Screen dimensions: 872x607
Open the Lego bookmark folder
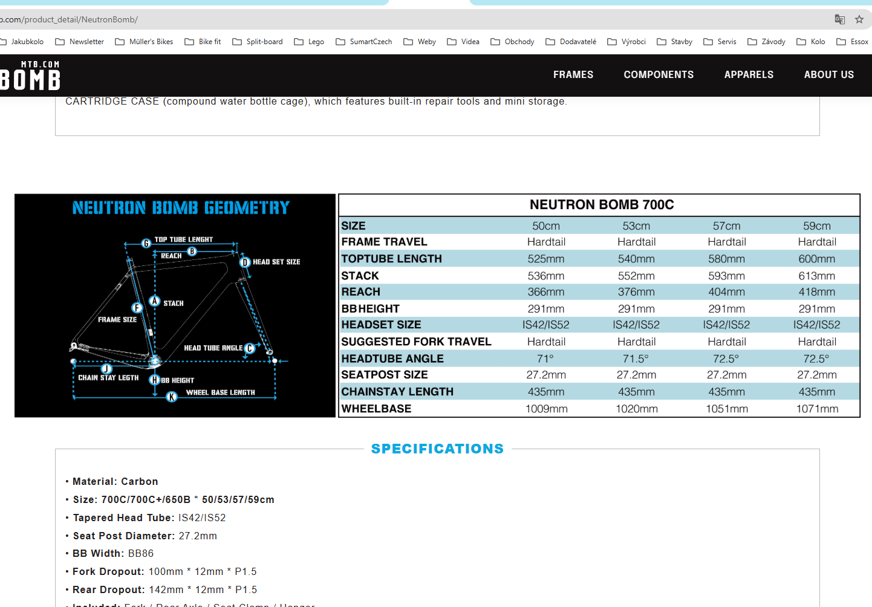(x=309, y=42)
